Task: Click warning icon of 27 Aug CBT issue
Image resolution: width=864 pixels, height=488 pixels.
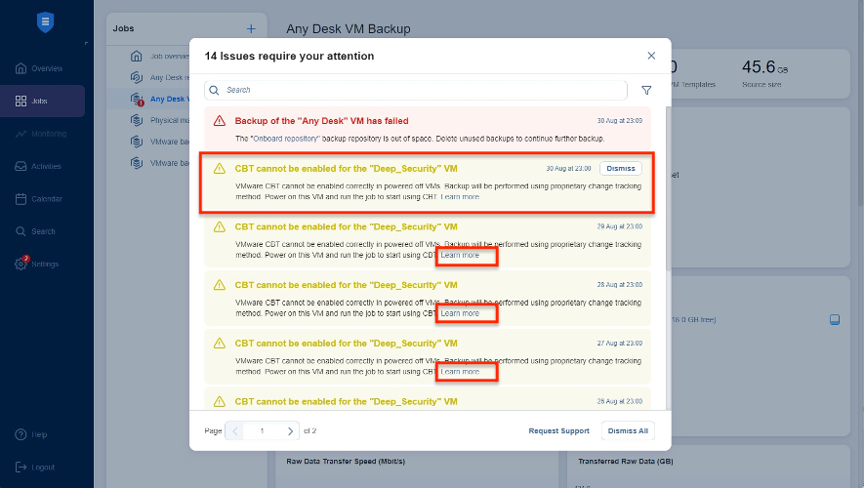Action: [220, 344]
